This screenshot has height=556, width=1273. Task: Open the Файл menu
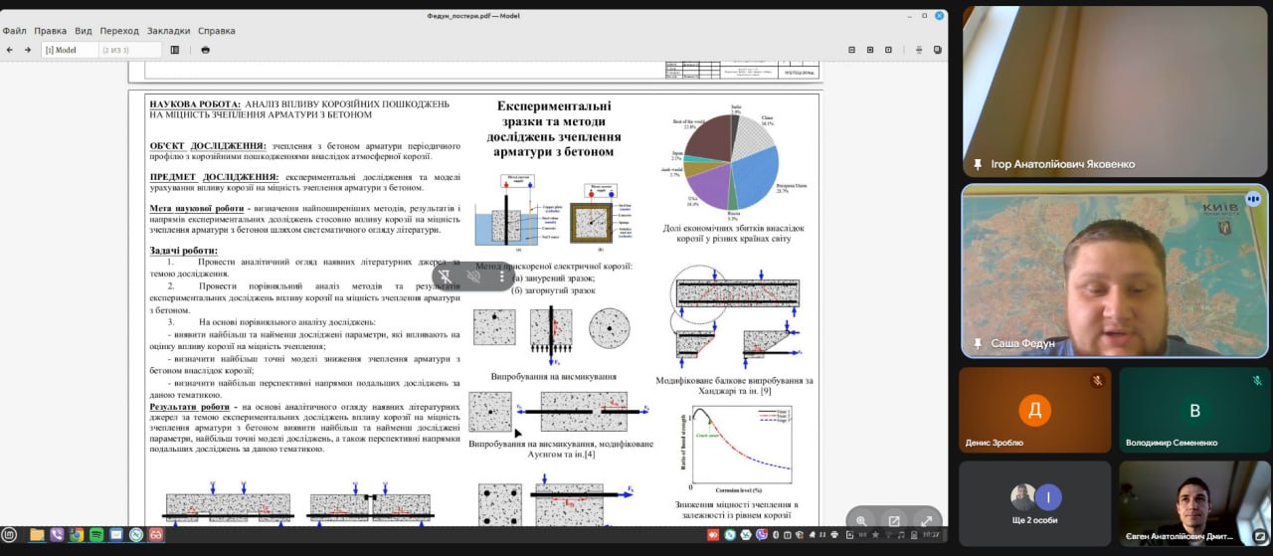coord(14,31)
